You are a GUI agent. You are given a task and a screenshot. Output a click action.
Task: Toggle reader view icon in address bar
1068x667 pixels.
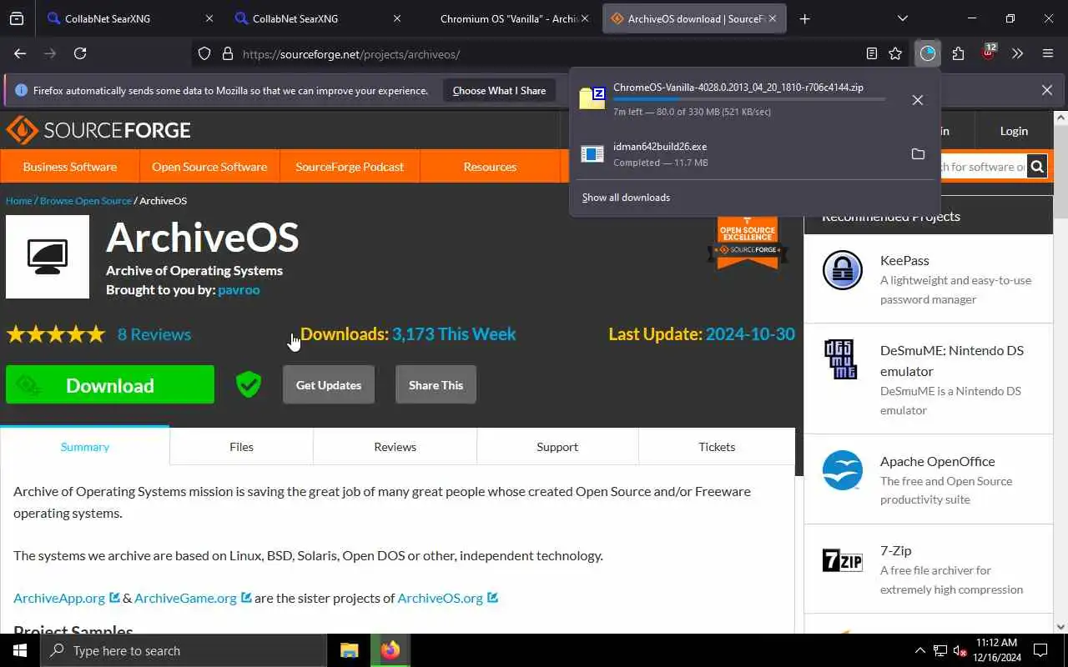click(x=872, y=53)
